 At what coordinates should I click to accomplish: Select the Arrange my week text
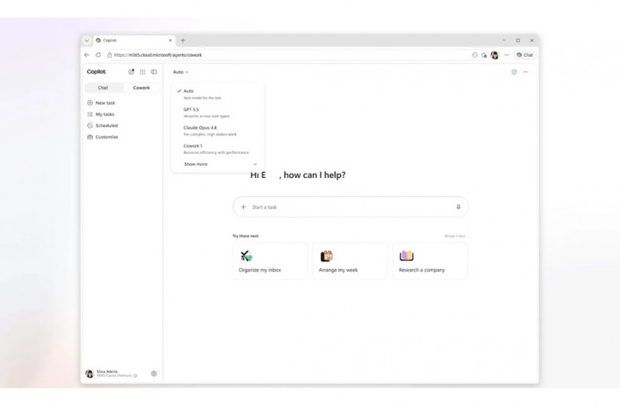pos(338,270)
